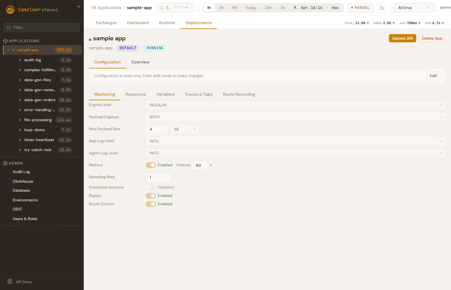451x290 pixels.
Task: Switch to the Traces & Taps tab
Action: click(x=198, y=94)
